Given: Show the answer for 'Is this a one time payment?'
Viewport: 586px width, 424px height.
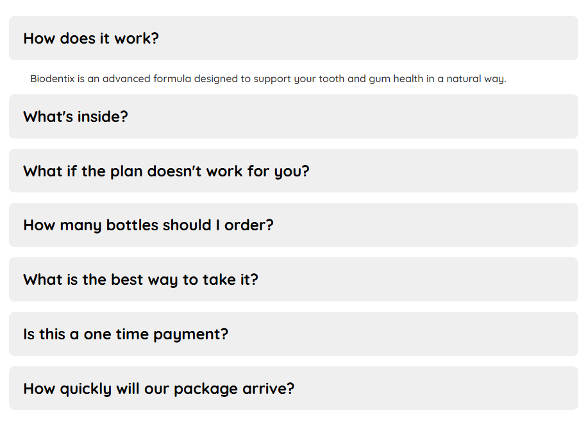Looking at the screenshot, I should click(293, 334).
